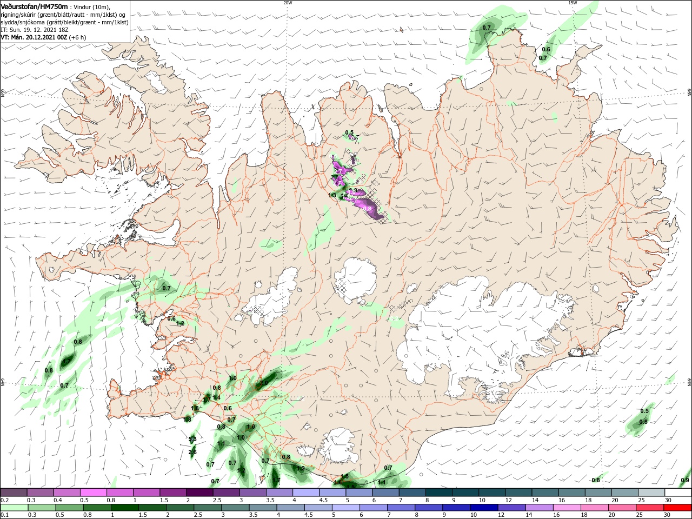Click the 0.7 value at the northeastern tip
This screenshot has width=692, height=519.
pyautogui.click(x=487, y=28)
